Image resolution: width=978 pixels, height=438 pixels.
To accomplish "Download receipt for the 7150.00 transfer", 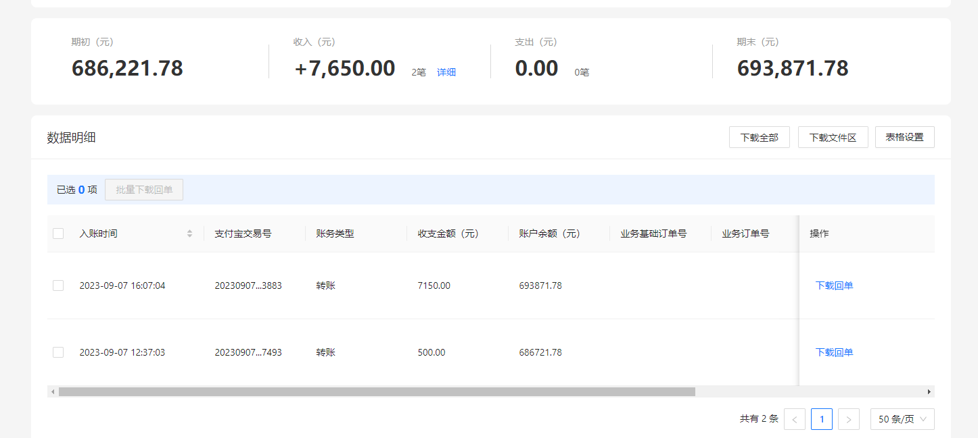I will [x=835, y=285].
